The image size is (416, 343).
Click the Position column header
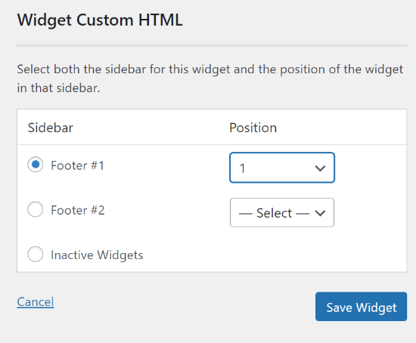click(253, 128)
